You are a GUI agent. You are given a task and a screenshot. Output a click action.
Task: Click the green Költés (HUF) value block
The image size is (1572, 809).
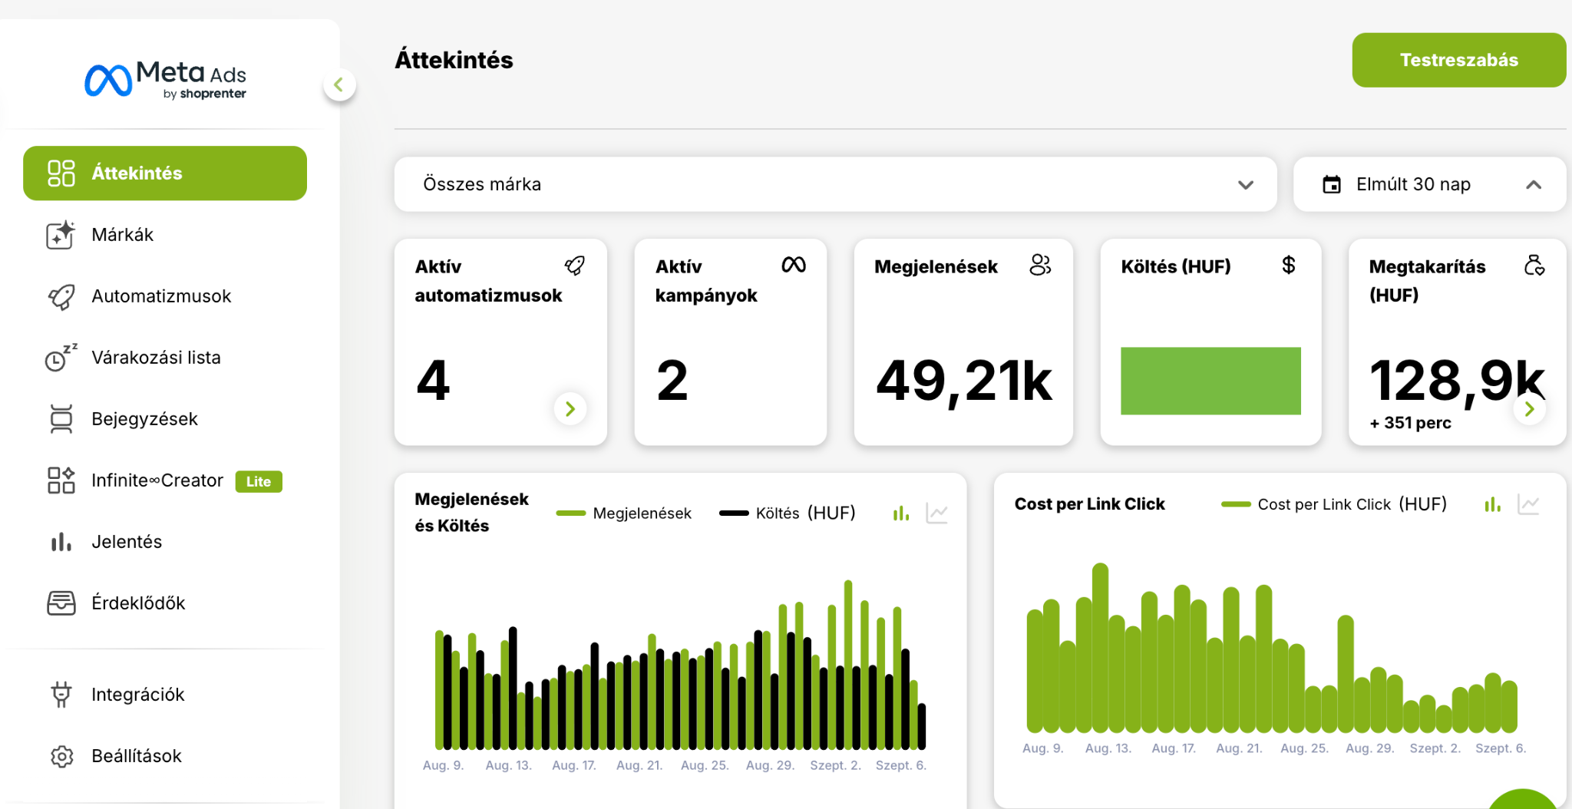click(x=1210, y=381)
